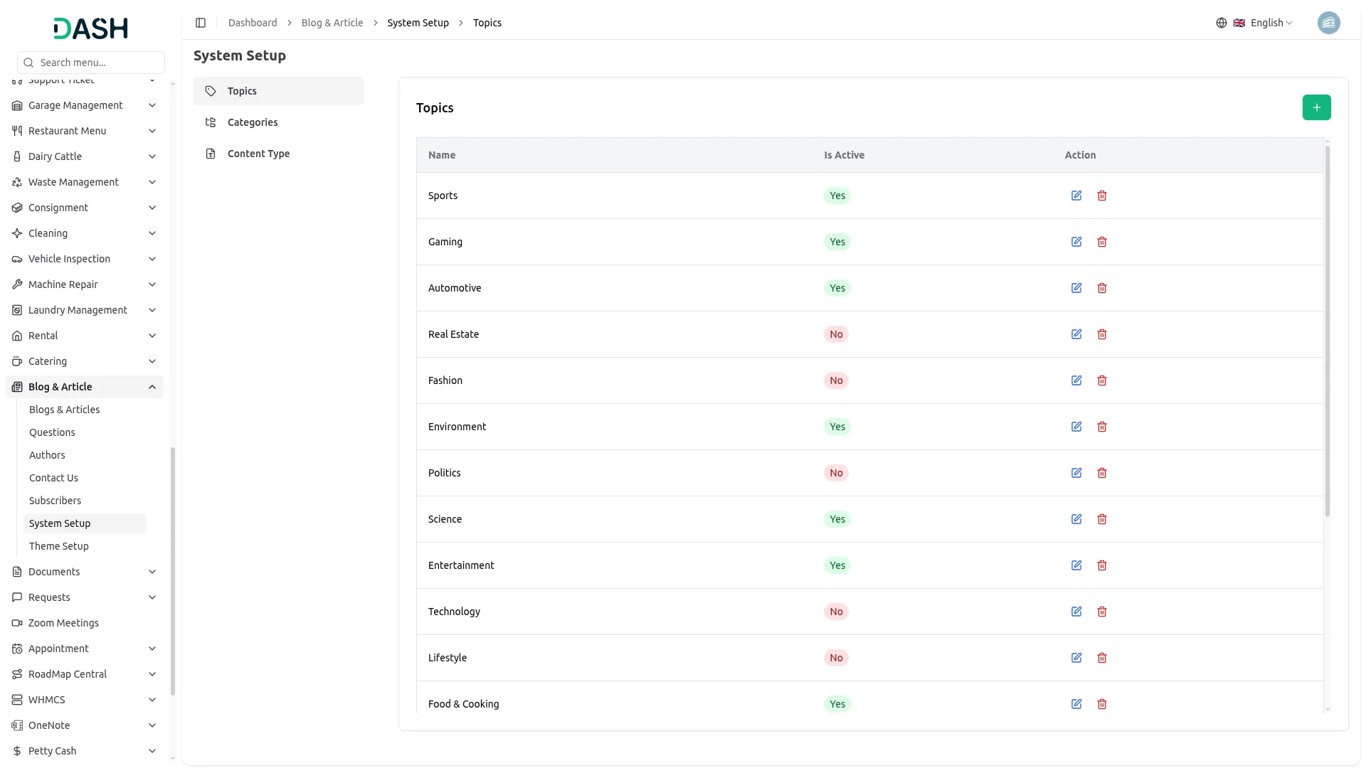Click the trash icon for Lifestyle topic
The image size is (1366, 768).
coord(1102,658)
